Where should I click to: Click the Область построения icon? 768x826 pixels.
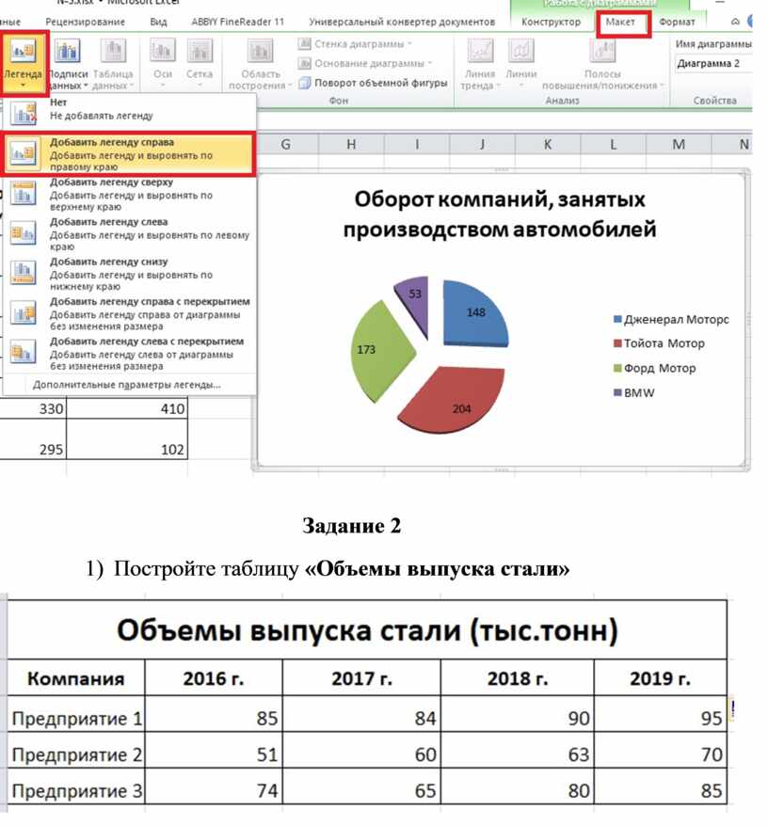[260, 51]
